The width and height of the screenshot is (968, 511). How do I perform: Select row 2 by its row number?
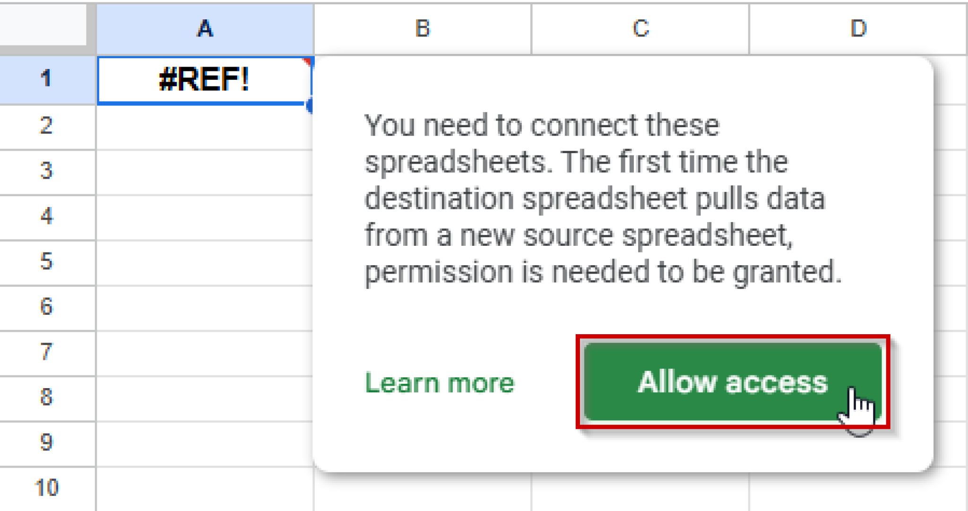46,125
